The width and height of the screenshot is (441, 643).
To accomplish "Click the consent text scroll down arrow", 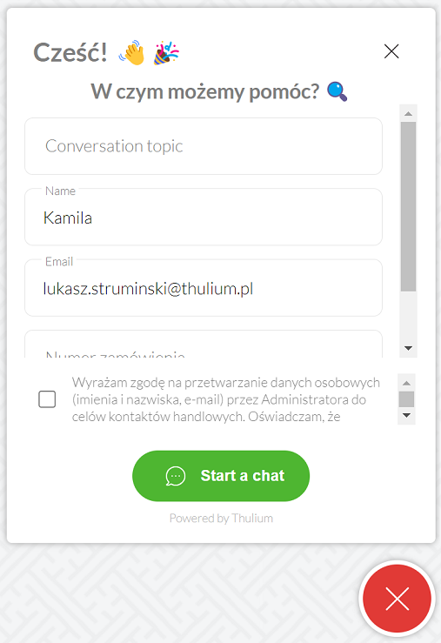I will 406,415.
